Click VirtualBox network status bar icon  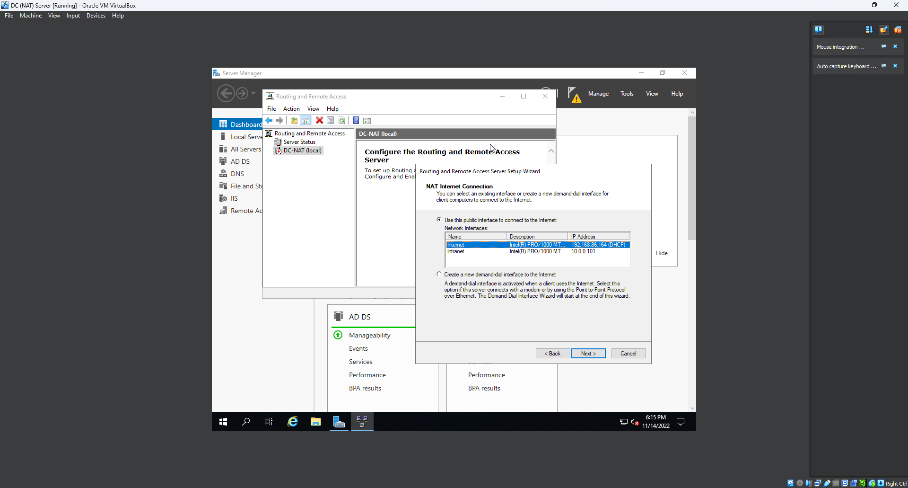point(818,483)
